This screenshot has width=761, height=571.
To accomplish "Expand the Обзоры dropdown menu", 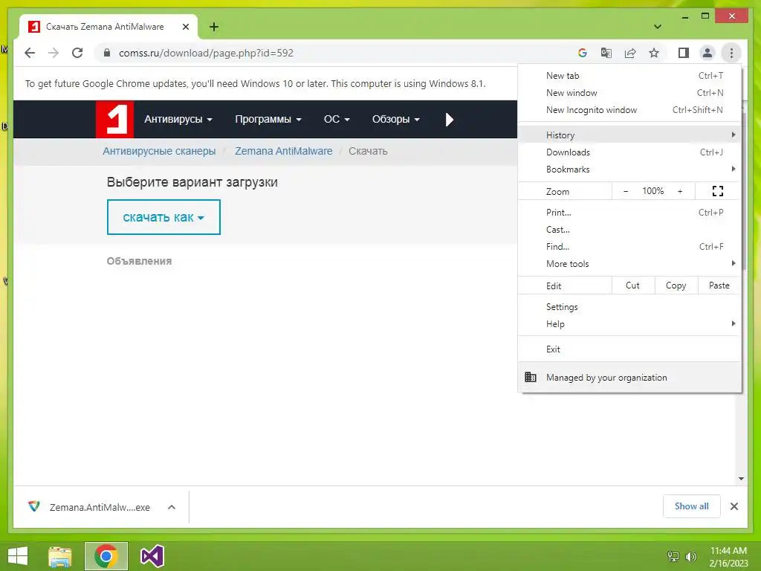I will tap(395, 120).
